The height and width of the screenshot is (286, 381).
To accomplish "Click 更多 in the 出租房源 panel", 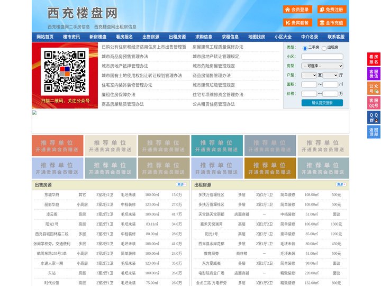I will tap(341, 185).
